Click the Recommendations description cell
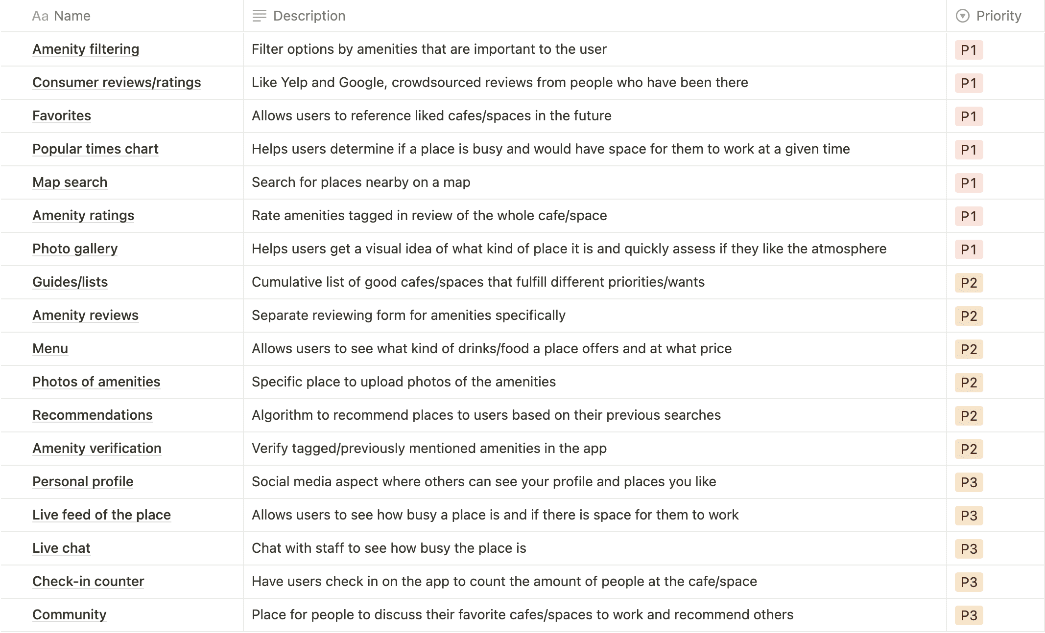 pyautogui.click(x=594, y=415)
